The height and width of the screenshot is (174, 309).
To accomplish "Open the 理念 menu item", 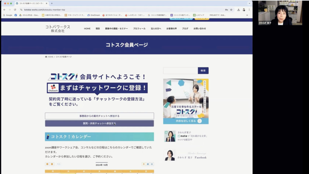I will (98, 29).
